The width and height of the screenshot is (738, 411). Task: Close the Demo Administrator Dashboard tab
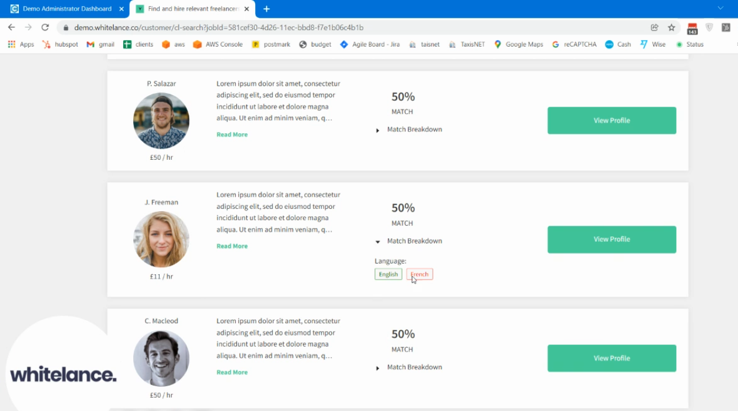pos(121,9)
